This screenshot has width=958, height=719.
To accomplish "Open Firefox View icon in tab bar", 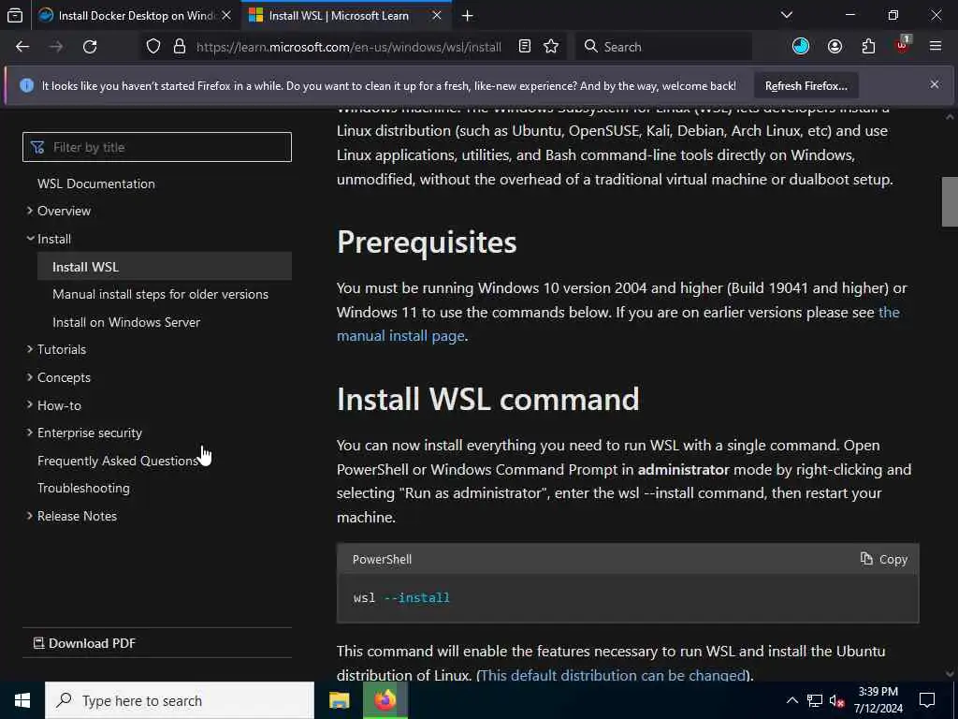I will click(x=15, y=15).
